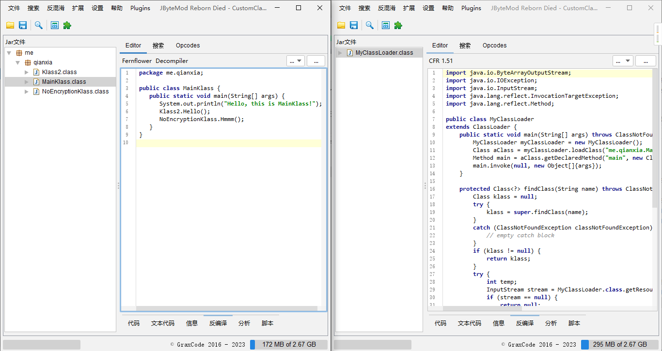Click the 172 MB memory usage bar
Viewport: 662px width, 351px height.
pyautogui.click(x=289, y=345)
